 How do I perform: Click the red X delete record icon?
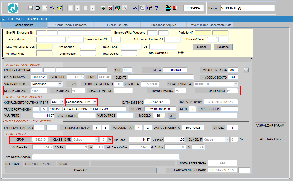pyautogui.click(x=110, y=8)
